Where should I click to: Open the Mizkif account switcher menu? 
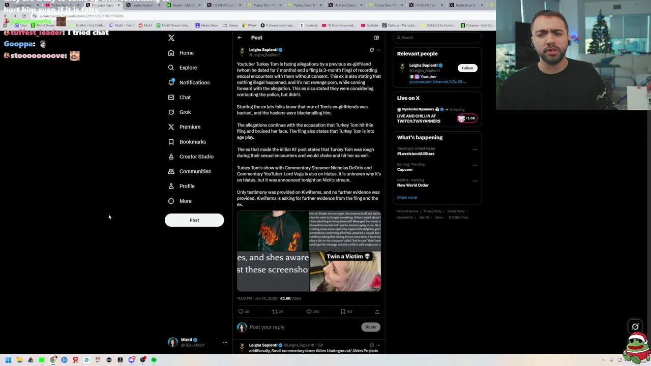pyautogui.click(x=198, y=343)
